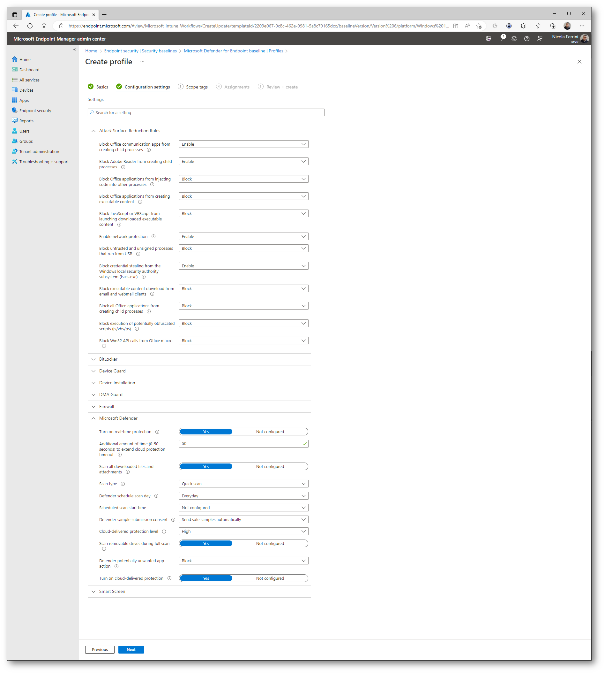
Task: Set Scan removable drives to Yes
Action: pos(206,544)
